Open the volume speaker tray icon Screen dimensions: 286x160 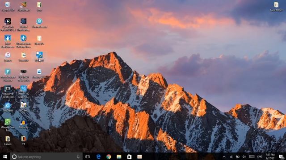pyautogui.click(x=244, y=156)
